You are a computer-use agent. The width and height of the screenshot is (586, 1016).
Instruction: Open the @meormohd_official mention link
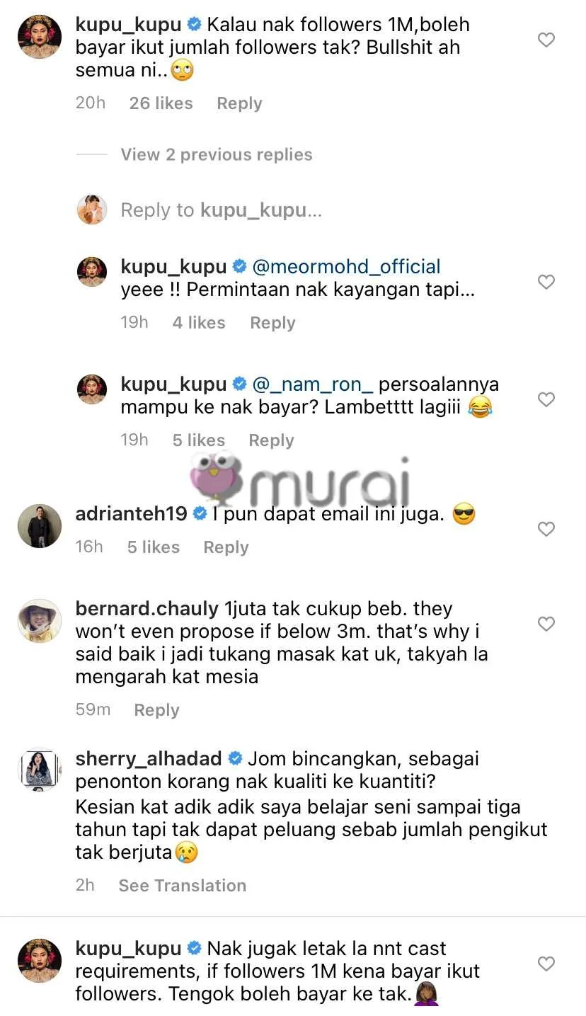tap(346, 267)
